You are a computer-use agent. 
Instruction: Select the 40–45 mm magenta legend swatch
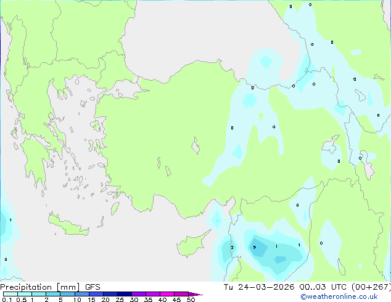167,294
